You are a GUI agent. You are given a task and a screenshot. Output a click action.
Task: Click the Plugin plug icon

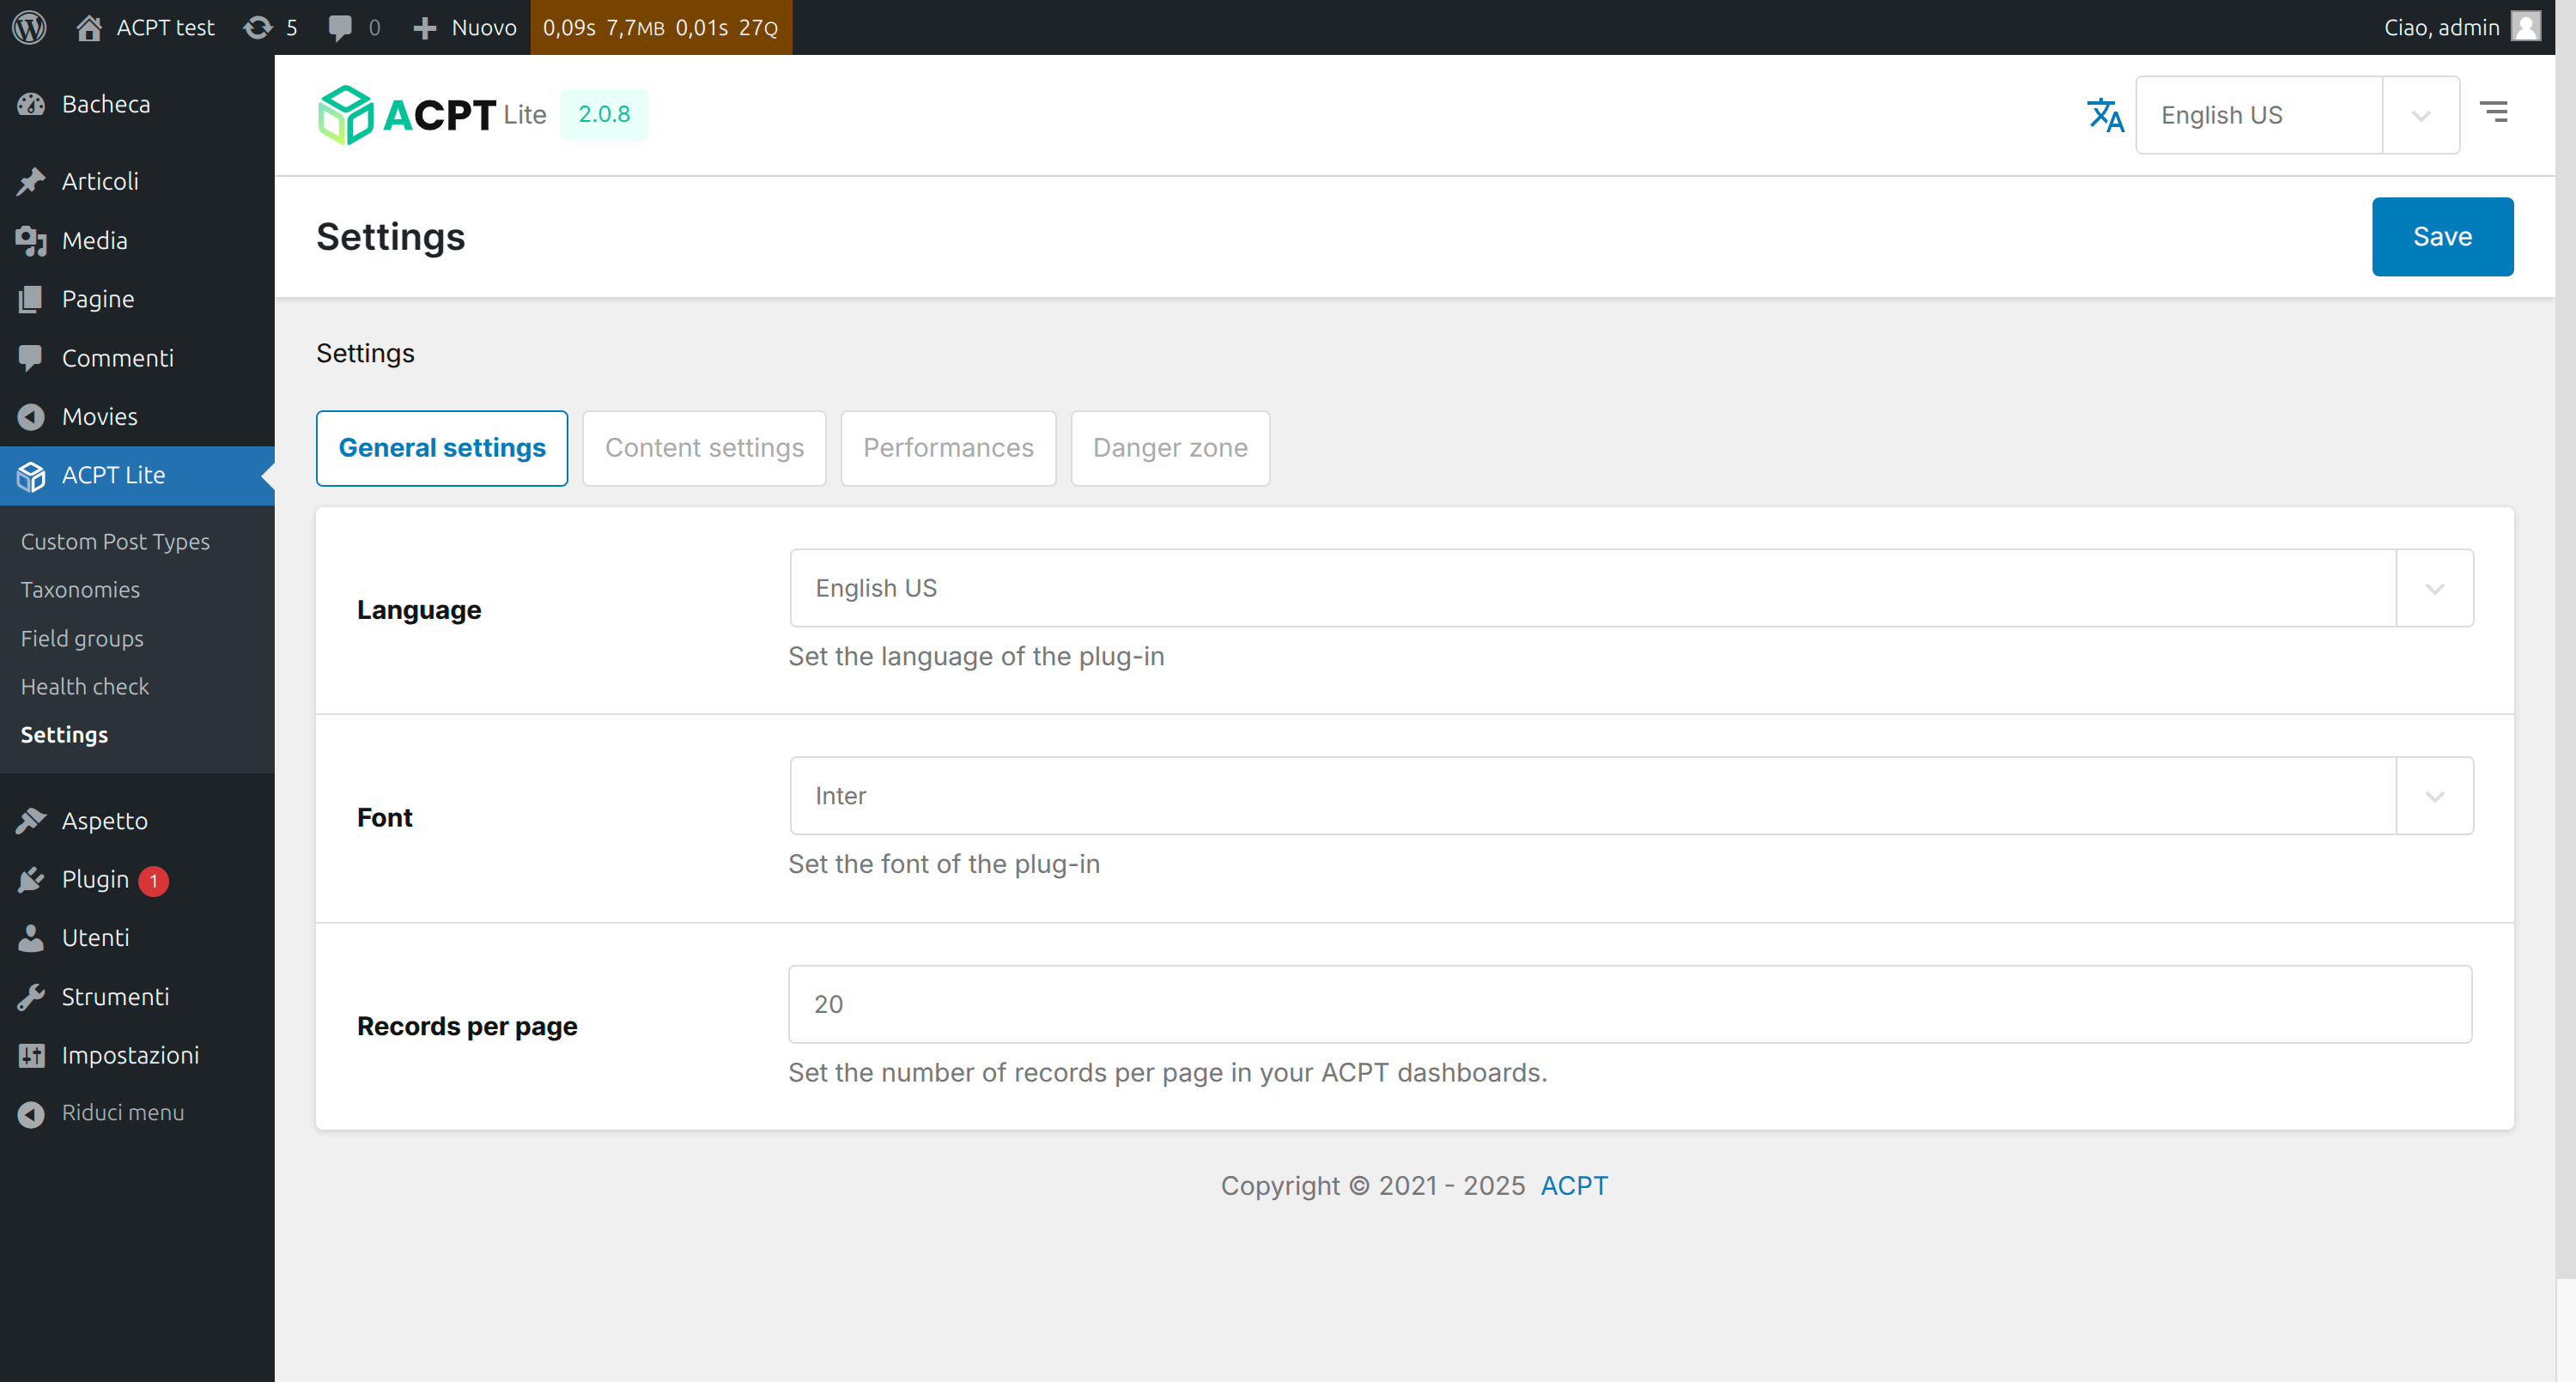click(31, 879)
